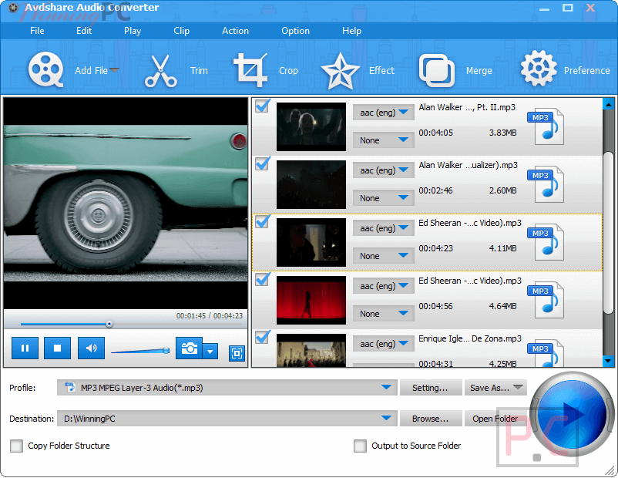618x478 pixels.
Task: Select the Enrique Iglesias De Zona thumbnail
Action: tap(311, 351)
